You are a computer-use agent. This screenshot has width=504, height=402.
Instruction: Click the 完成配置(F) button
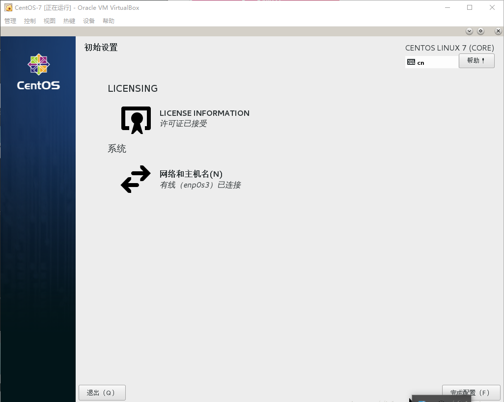pos(471,392)
